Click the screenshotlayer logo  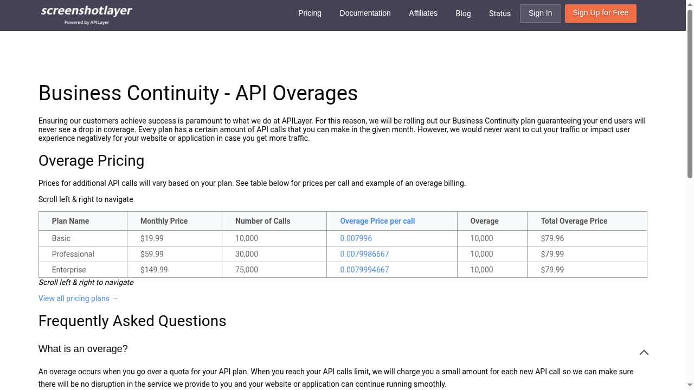[x=87, y=15]
